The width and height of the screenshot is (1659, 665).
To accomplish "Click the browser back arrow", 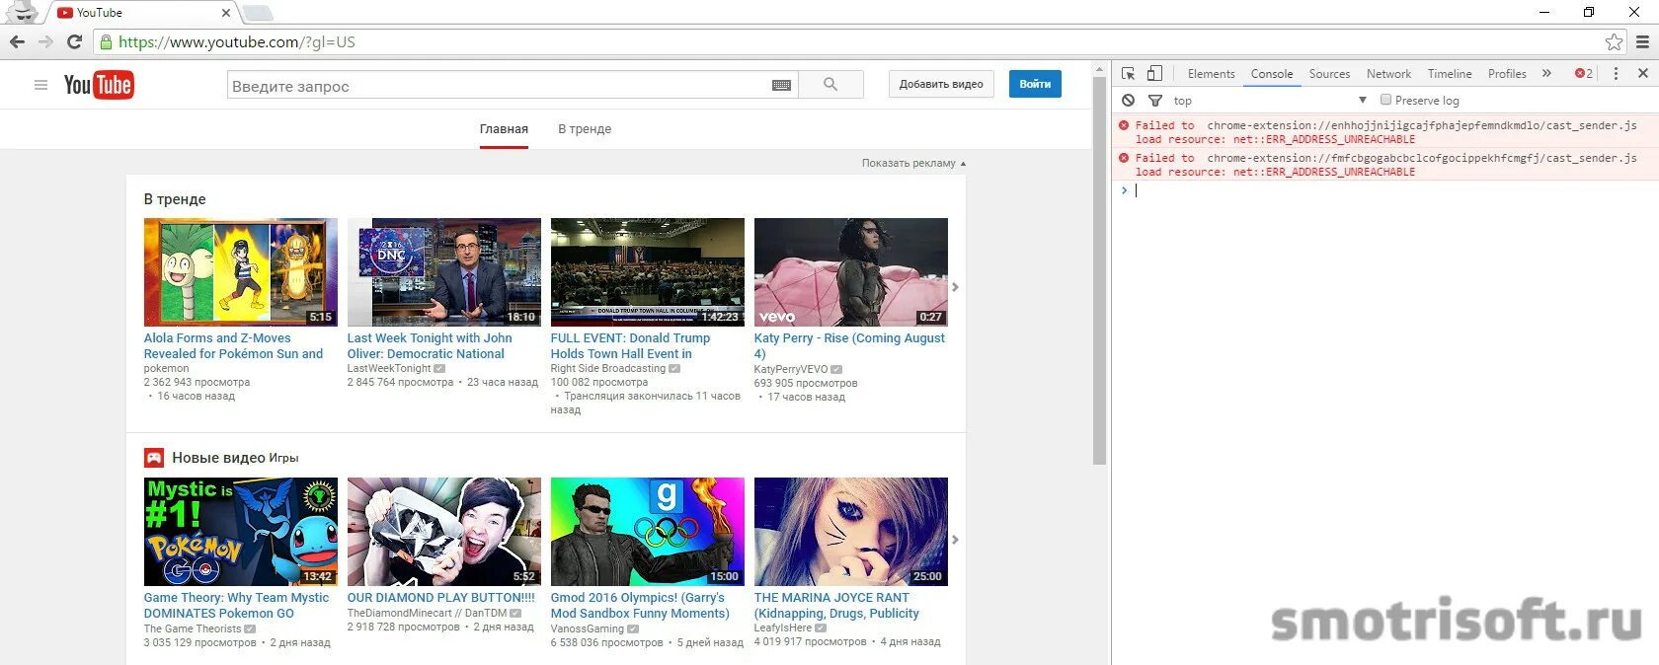I will (x=17, y=41).
